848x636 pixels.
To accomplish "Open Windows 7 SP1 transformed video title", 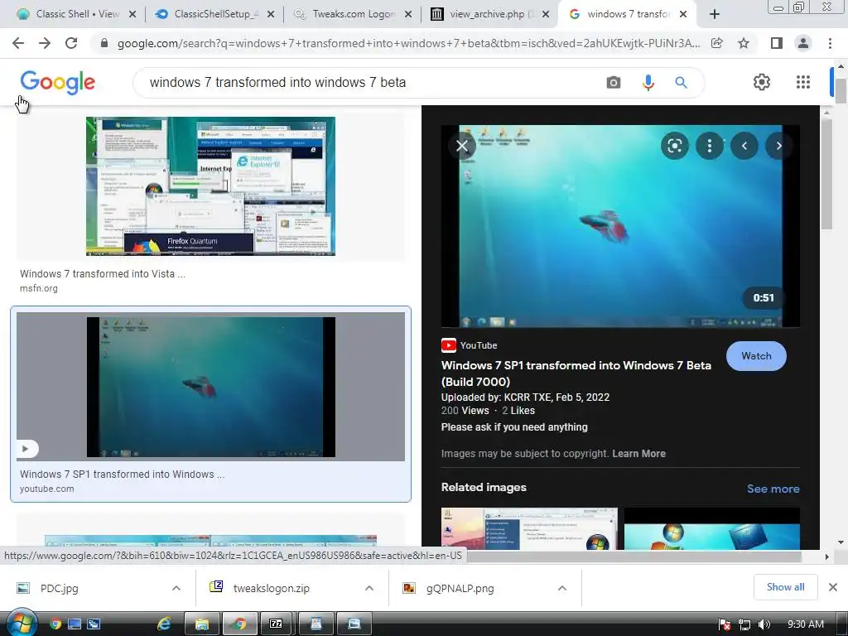I will click(x=576, y=373).
